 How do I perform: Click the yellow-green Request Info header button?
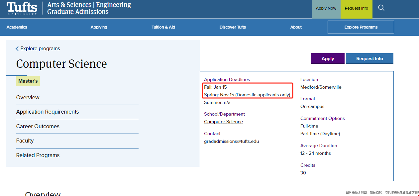[357, 9]
